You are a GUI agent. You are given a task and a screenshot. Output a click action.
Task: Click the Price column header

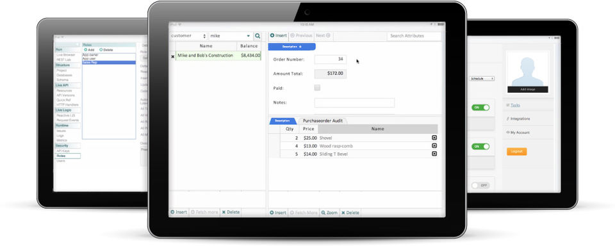[309, 129]
